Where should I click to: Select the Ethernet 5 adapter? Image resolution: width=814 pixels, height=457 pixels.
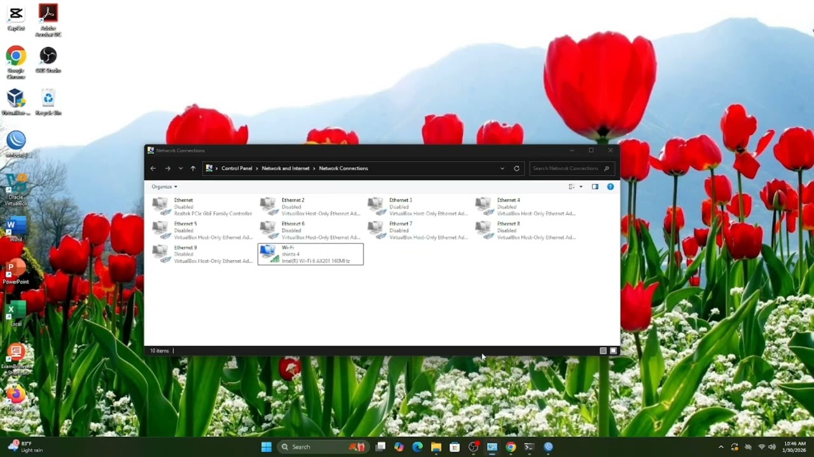tap(202, 230)
